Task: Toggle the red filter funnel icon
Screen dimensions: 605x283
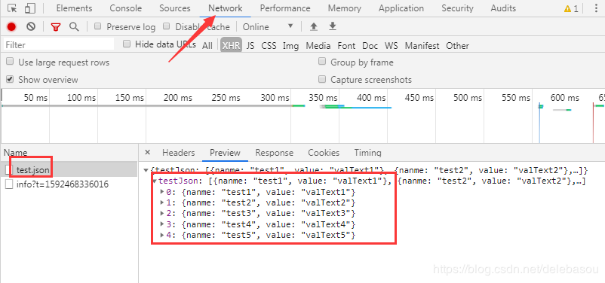Action: 56,26
